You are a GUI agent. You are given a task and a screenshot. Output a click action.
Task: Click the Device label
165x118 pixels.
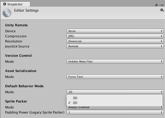click(x=10, y=31)
